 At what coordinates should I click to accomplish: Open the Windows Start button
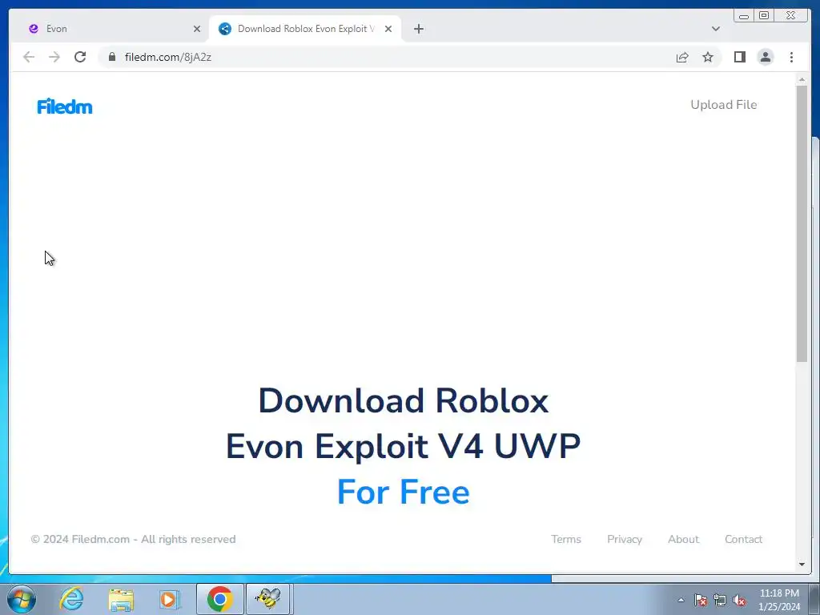coord(22,599)
